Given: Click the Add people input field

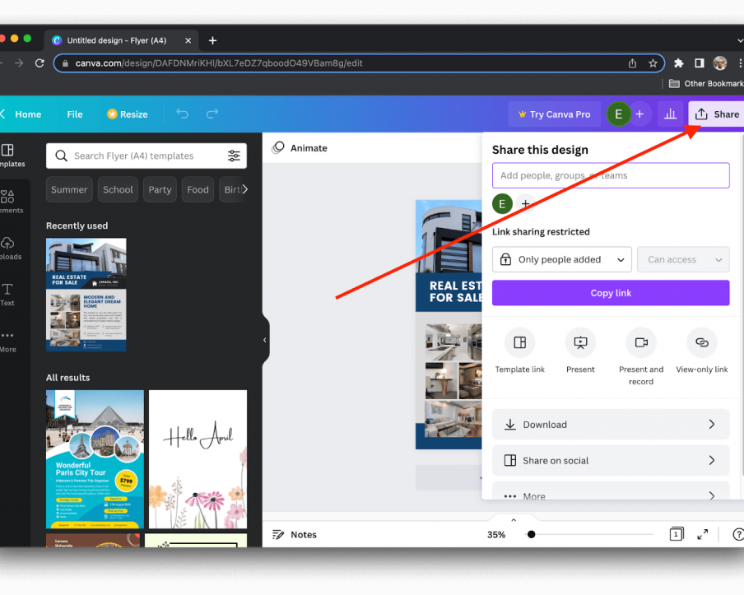Looking at the screenshot, I should (611, 175).
